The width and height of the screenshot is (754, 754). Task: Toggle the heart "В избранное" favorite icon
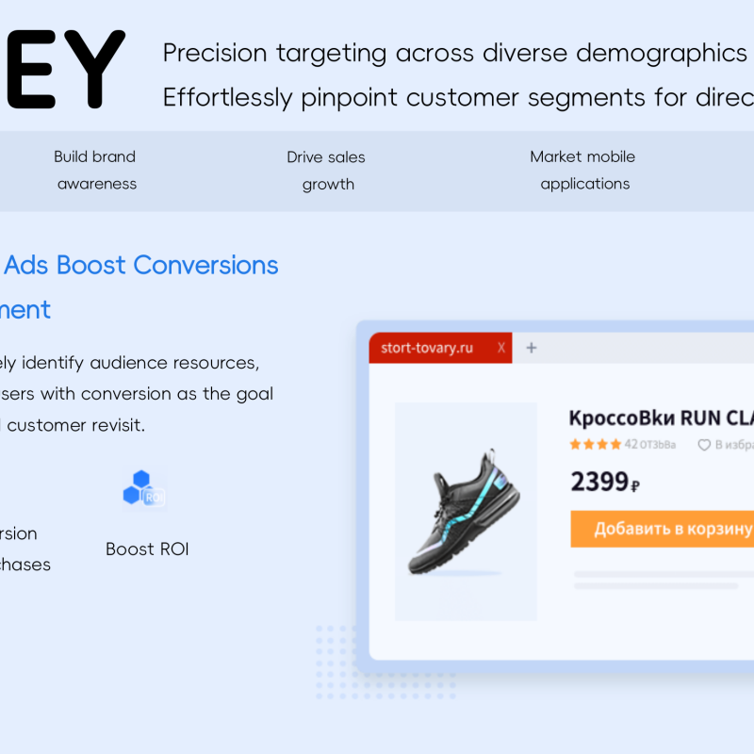click(x=704, y=444)
